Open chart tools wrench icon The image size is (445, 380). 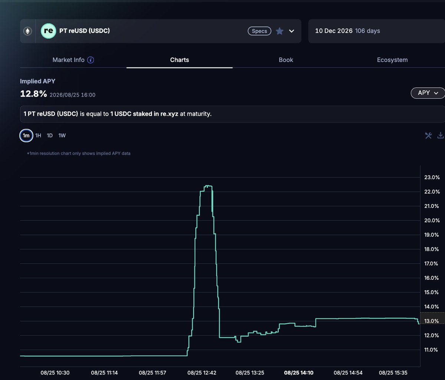click(x=428, y=135)
